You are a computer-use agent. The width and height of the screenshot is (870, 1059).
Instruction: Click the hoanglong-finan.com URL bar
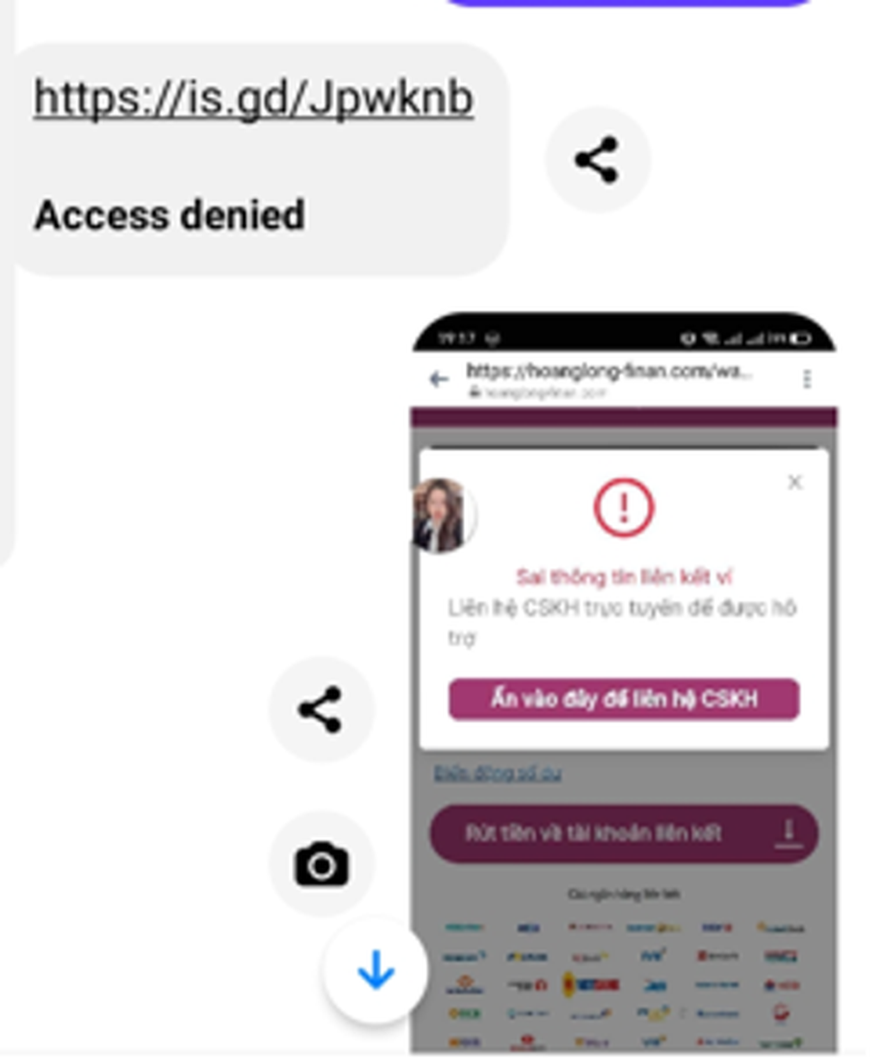609,379
